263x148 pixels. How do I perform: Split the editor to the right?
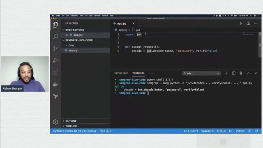tap(248, 23)
